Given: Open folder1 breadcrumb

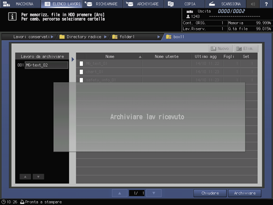Looking at the screenshot, I should point(127,37).
